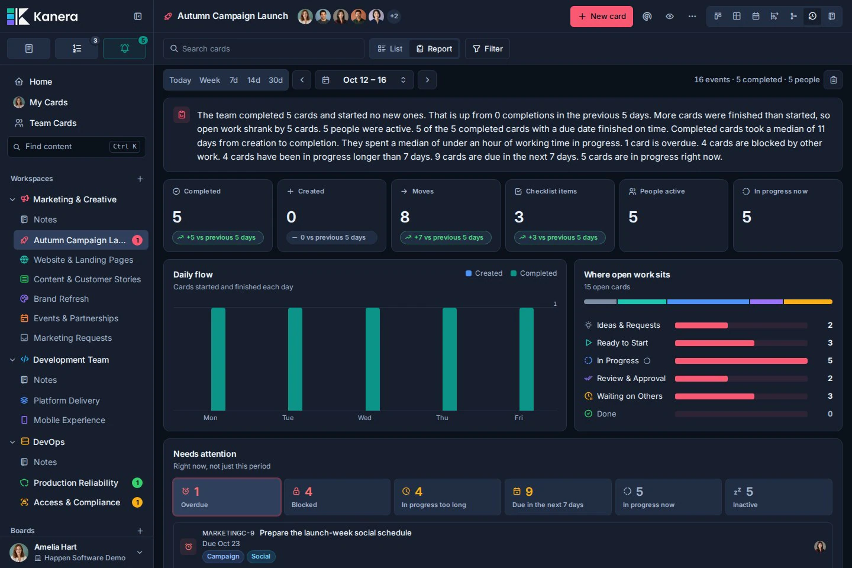Collapse the DevOps workspace

pos(12,442)
